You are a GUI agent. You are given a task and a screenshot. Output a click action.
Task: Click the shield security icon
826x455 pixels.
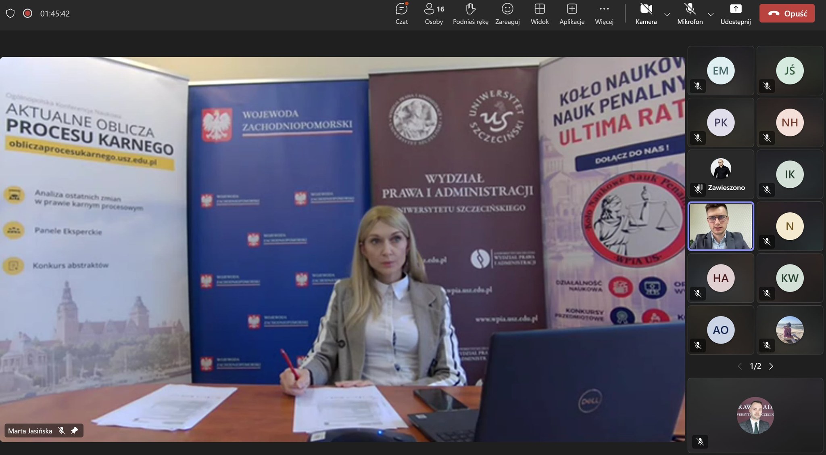pyautogui.click(x=10, y=13)
